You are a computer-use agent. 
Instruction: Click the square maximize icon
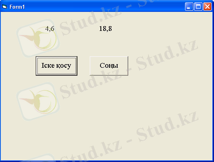tap(198, 6)
